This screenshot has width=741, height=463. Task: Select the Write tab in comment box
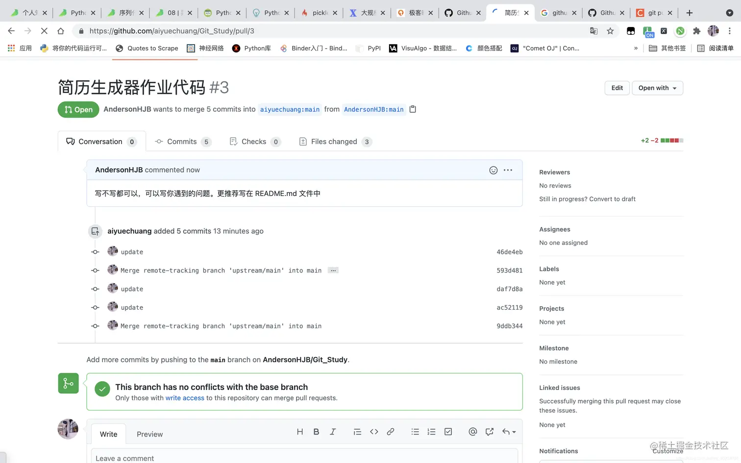(x=108, y=434)
